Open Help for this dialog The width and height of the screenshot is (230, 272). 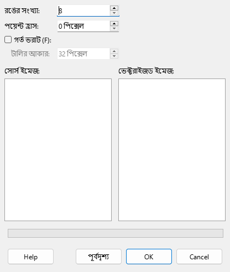tap(30, 257)
